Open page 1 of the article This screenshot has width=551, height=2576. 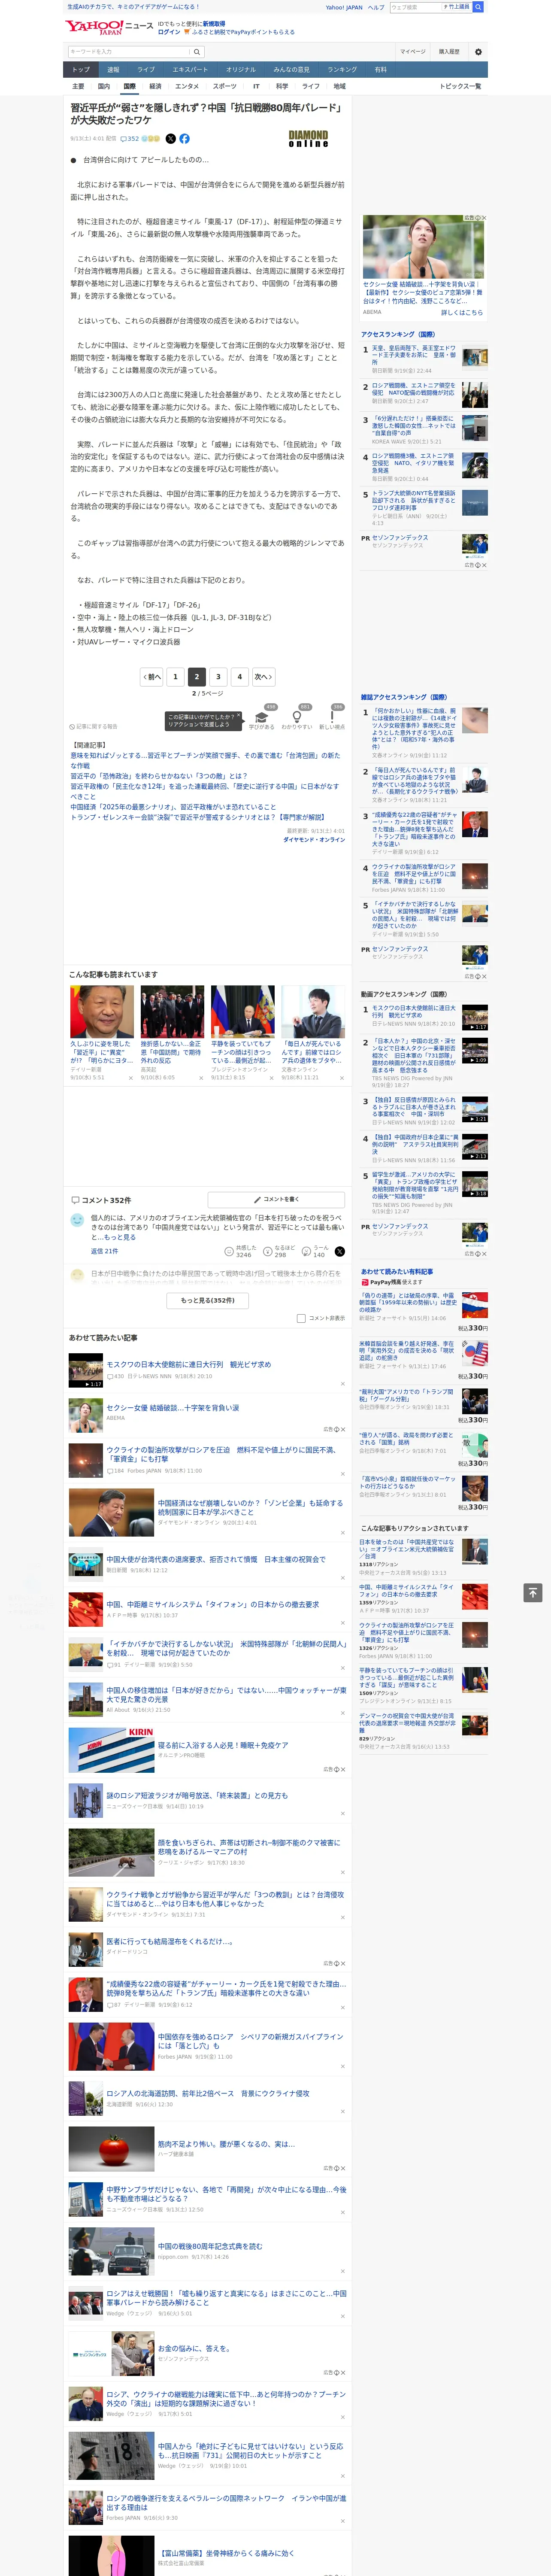point(175,676)
